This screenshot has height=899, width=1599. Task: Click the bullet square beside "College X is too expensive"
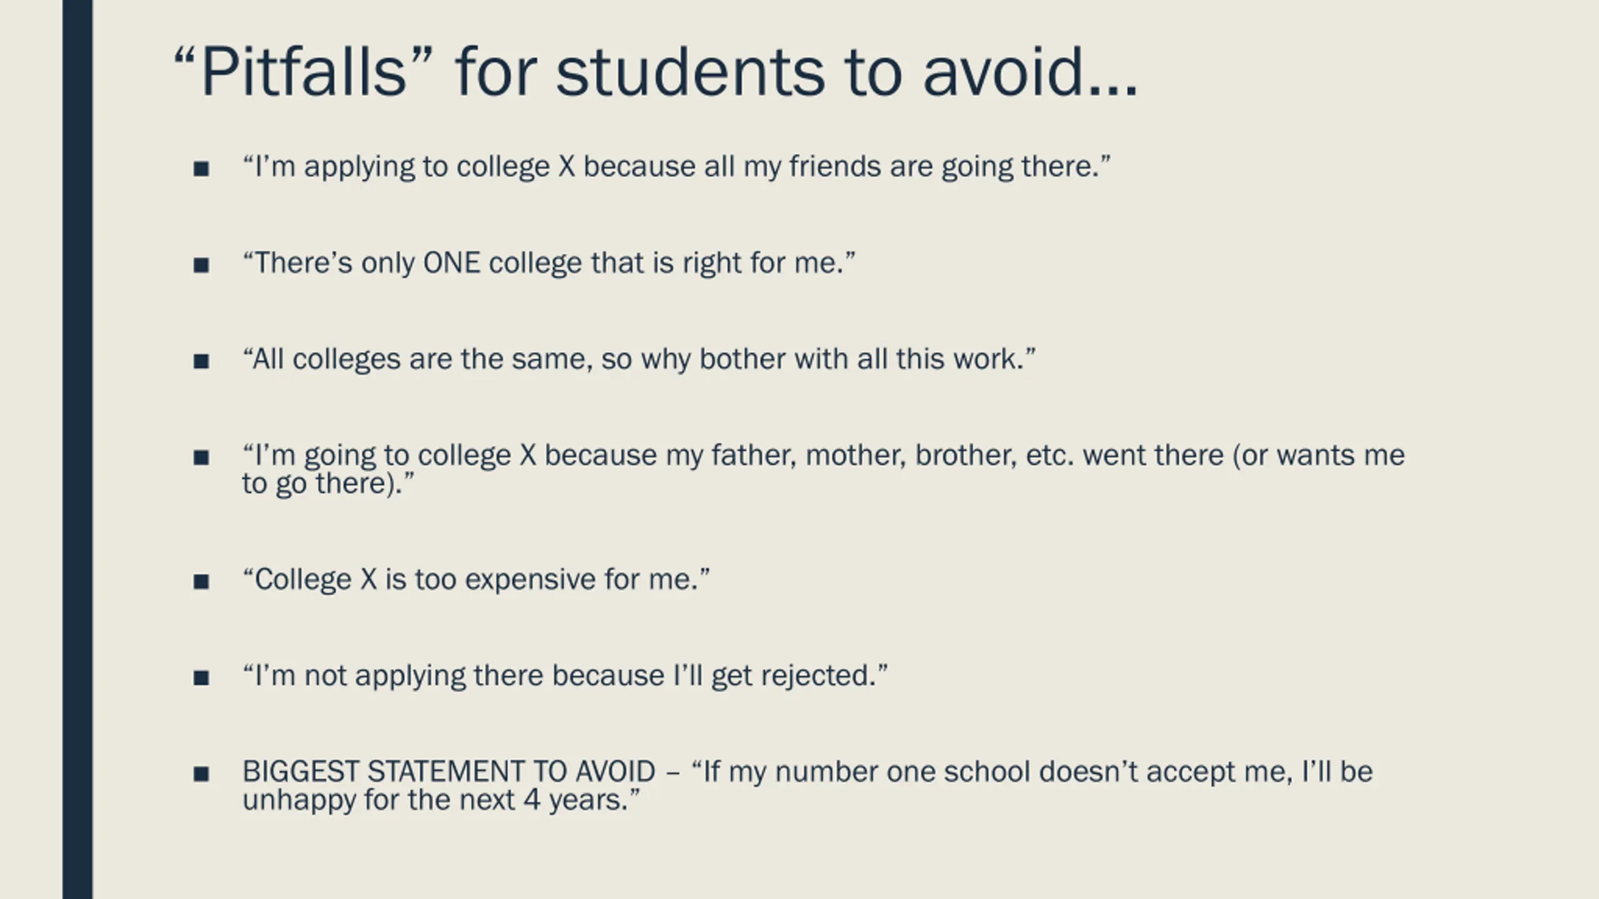tap(201, 582)
